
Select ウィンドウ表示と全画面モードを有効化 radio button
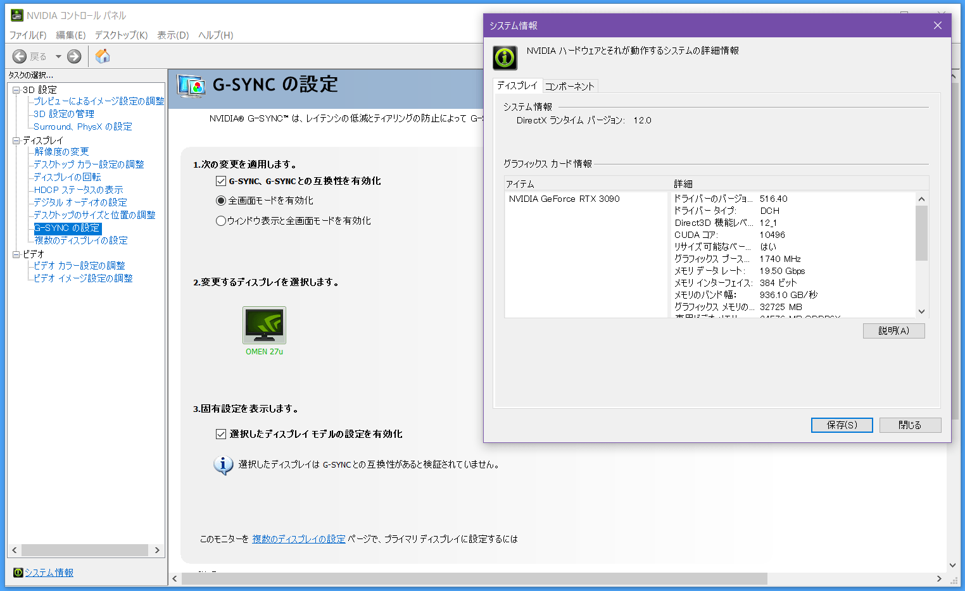click(x=221, y=221)
